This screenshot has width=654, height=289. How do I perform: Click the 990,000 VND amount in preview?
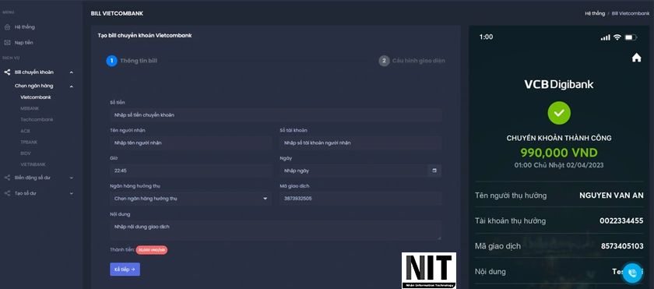tap(559, 153)
